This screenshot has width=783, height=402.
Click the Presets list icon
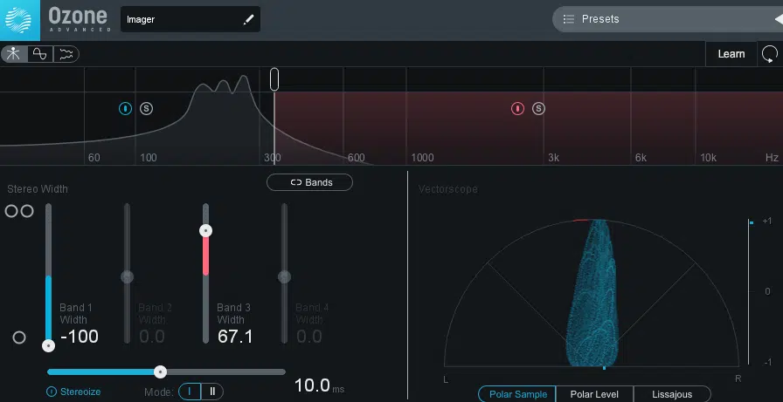click(x=568, y=19)
